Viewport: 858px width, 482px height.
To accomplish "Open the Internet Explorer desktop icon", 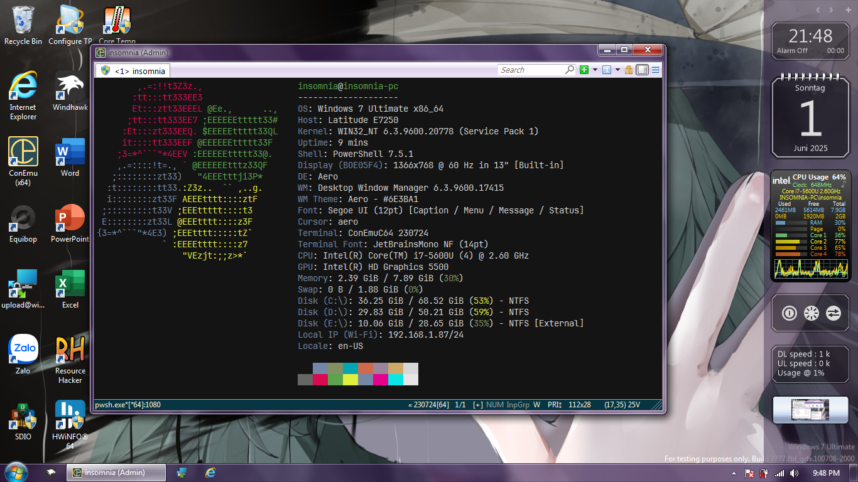I will click(x=23, y=95).
